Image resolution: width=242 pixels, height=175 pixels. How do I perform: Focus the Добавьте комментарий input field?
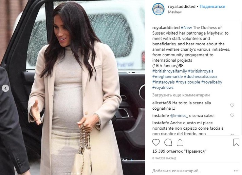pyautogui.click(x=191, y=171)
